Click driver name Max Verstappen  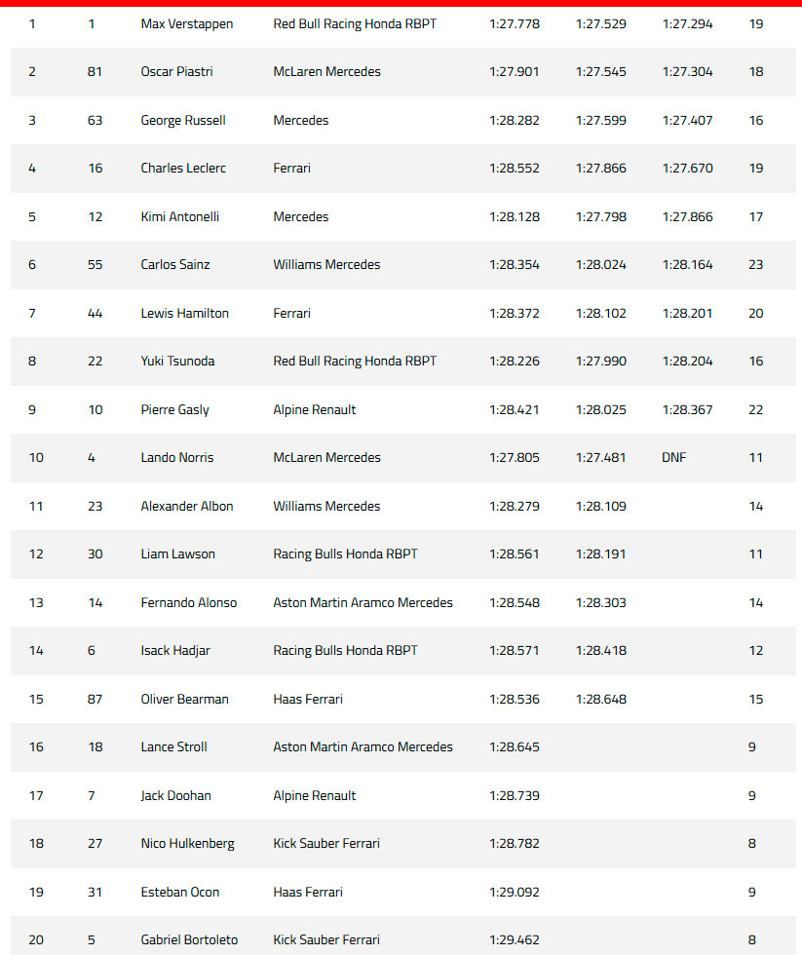186,23
